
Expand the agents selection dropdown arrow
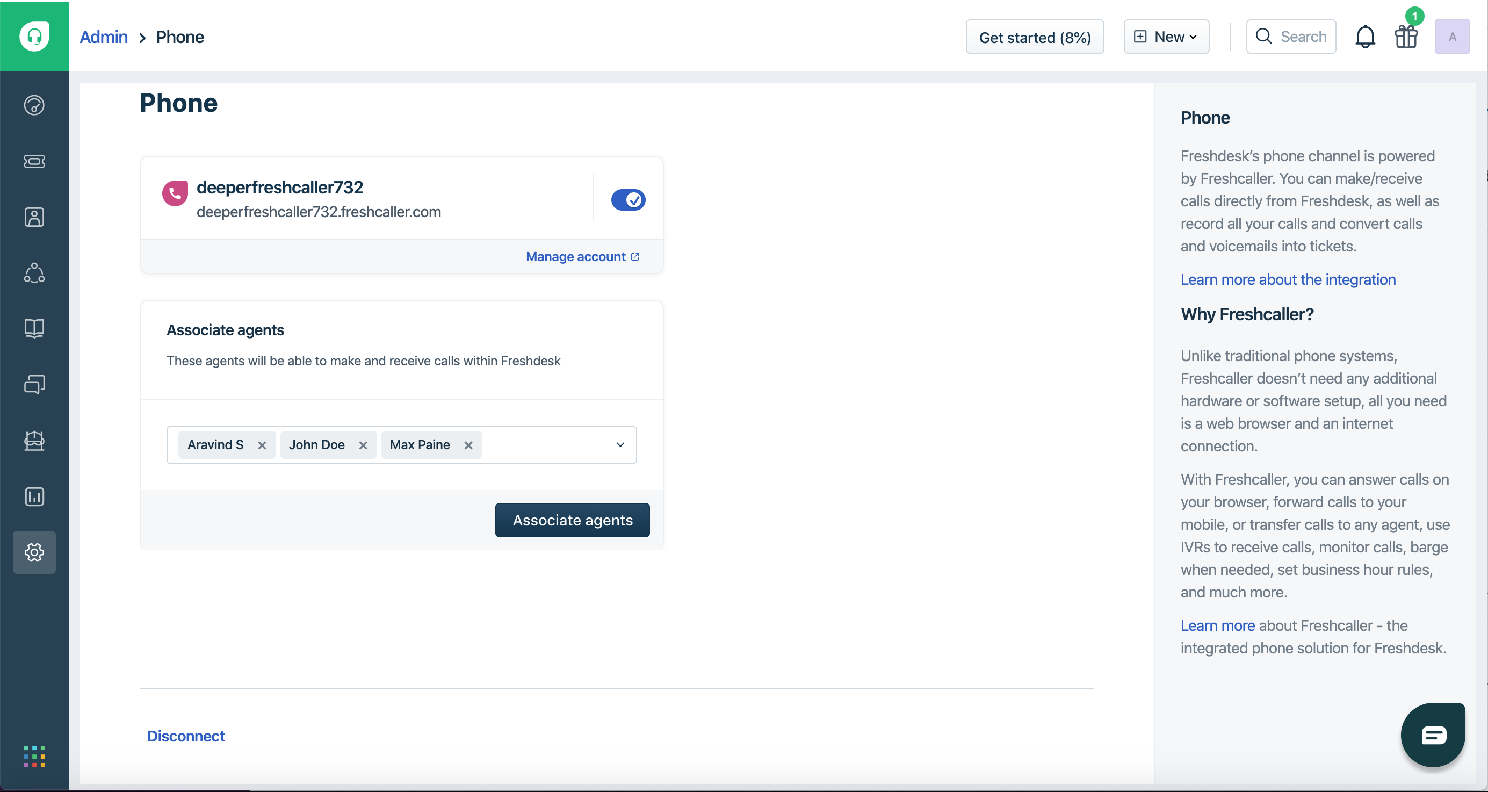point(620,445)
